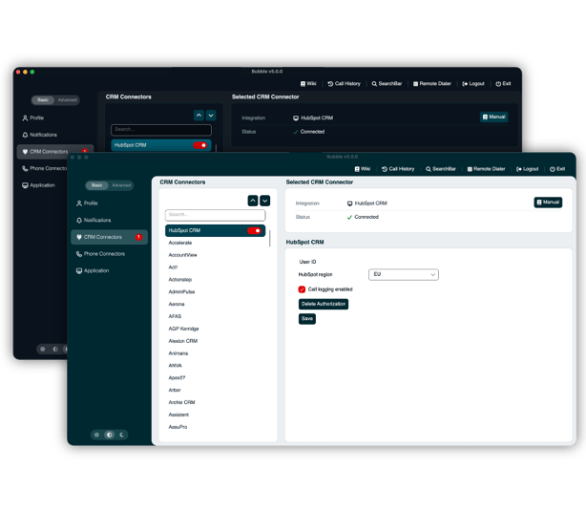Open SearchBar in the front window toolbar
This screenshot has height=512, width=586.
tap(441, 169)
